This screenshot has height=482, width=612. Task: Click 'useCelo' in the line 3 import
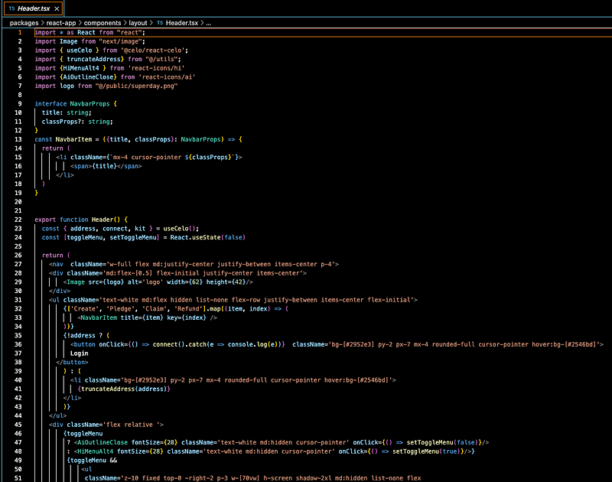click(x=80, y=50)
